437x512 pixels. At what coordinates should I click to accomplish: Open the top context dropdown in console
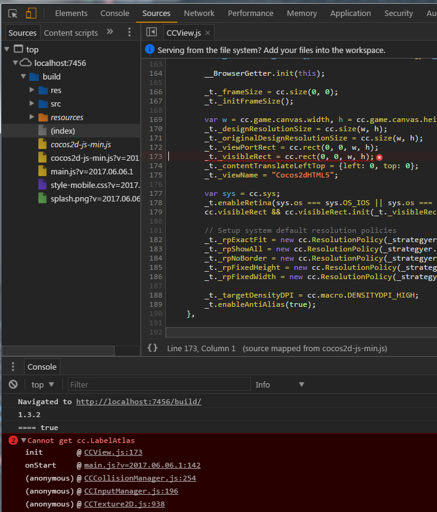tap(43, 384)
